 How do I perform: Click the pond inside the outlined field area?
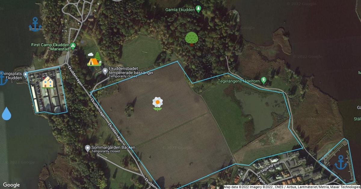click(x=259, y=110)
